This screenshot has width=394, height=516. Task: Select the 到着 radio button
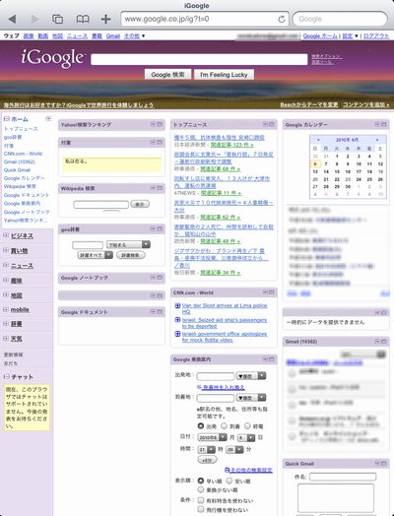pyautogui.click(x=225, y=425)
